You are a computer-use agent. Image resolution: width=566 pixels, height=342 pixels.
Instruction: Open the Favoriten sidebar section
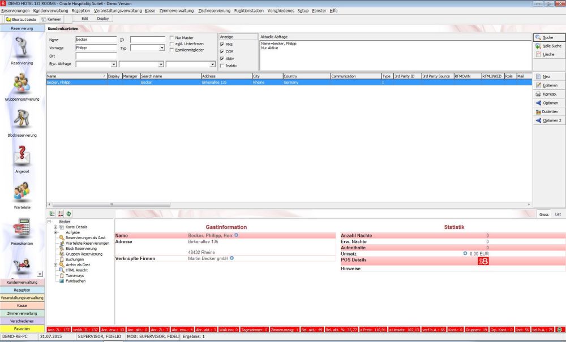(x=22, y=328)
